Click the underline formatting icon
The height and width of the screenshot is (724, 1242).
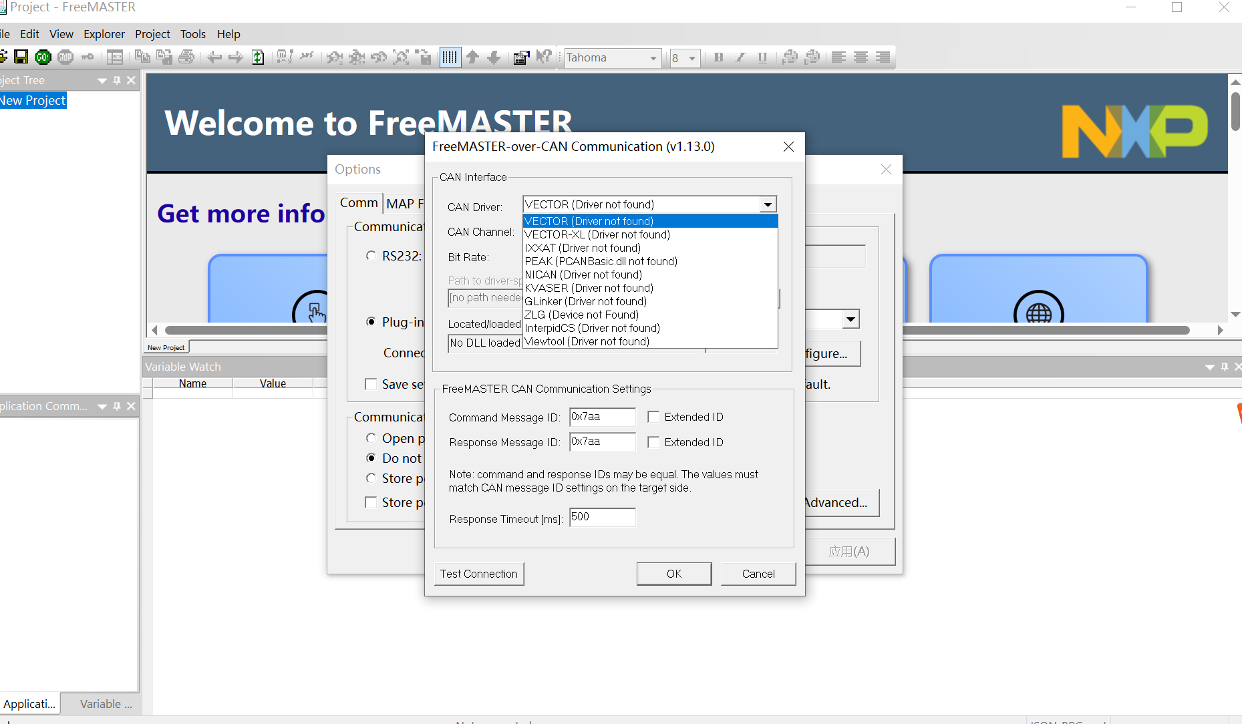pos(762,57)
